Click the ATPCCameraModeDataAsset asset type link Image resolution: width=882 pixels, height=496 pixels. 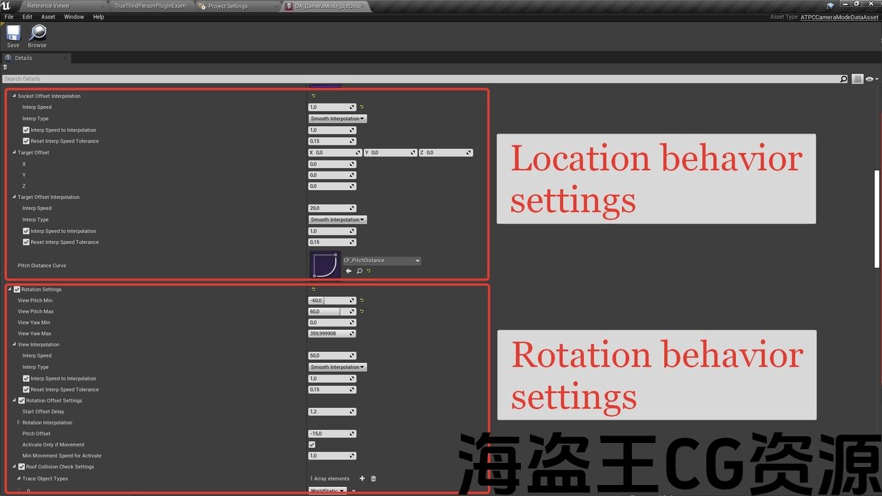pyautogui.click(x=839, y=17)
